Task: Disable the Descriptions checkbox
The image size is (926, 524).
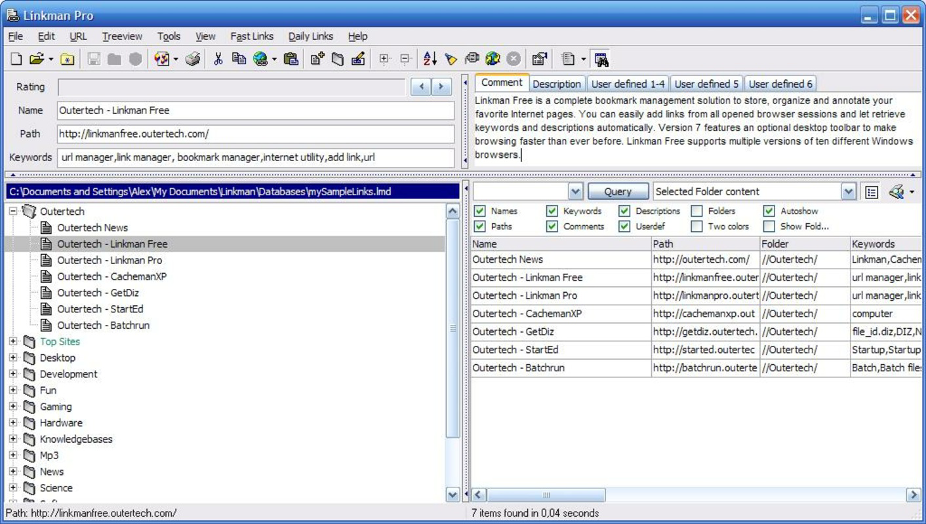Action: coord(624,211)
